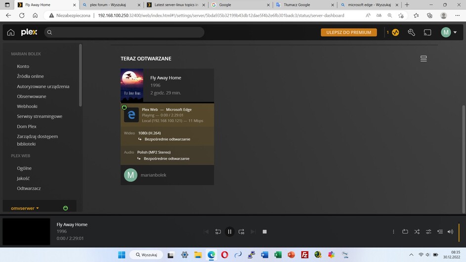Switch to Latest server-linux topics tab

(x=176, y=5)
